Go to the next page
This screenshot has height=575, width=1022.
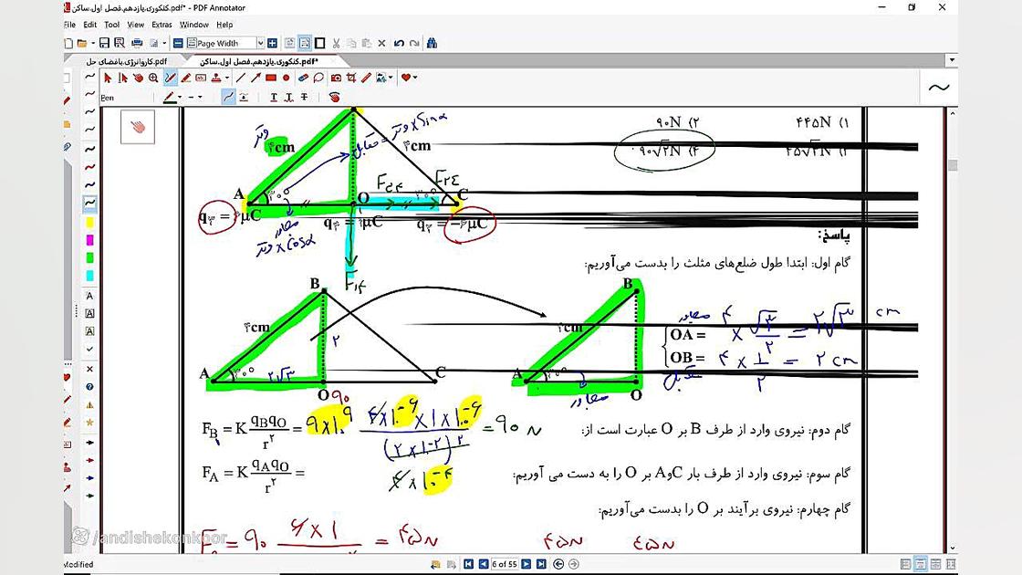(x=526, y=564)
